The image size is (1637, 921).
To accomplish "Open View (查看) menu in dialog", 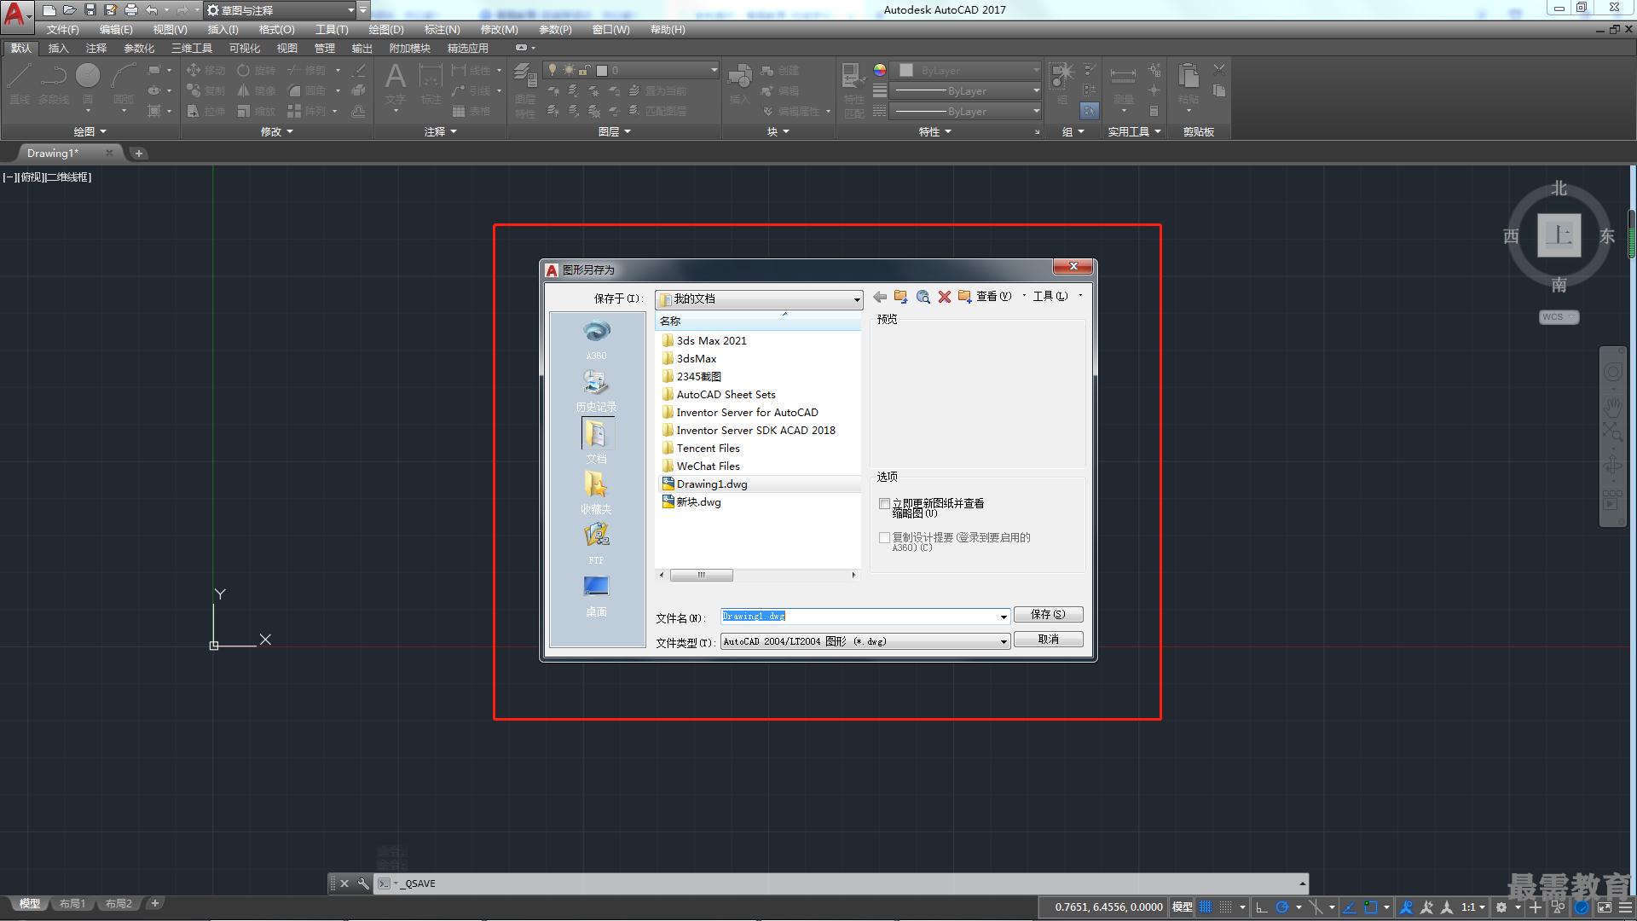I will (x=994, y=297).
